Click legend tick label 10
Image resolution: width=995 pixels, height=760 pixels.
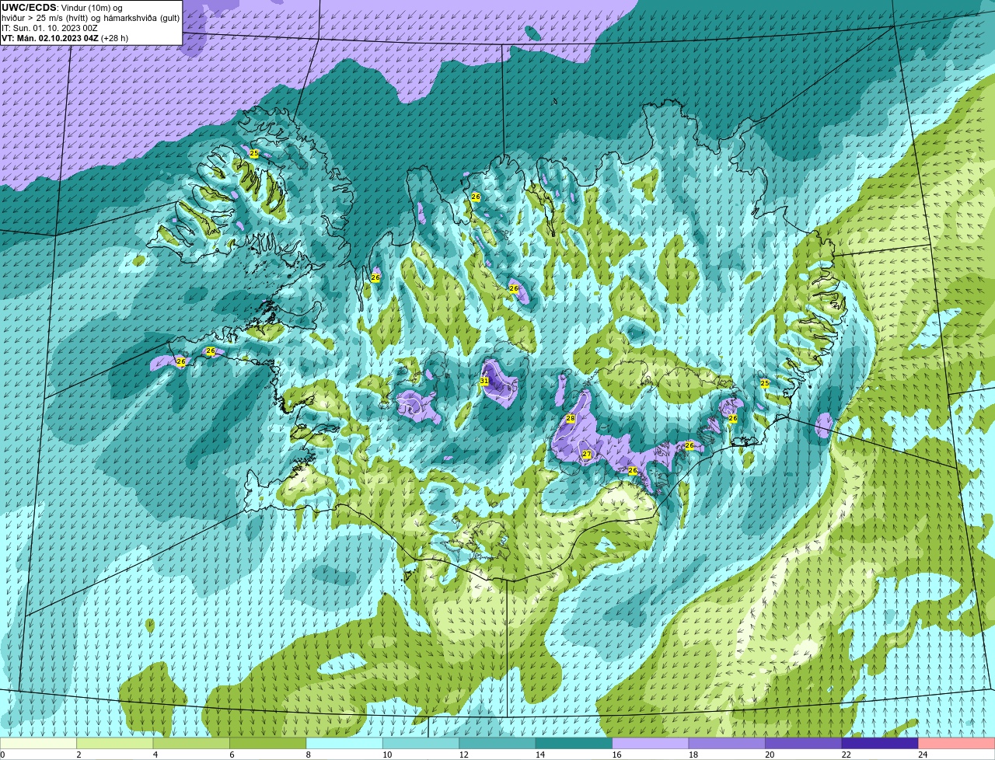pos(387,755)
